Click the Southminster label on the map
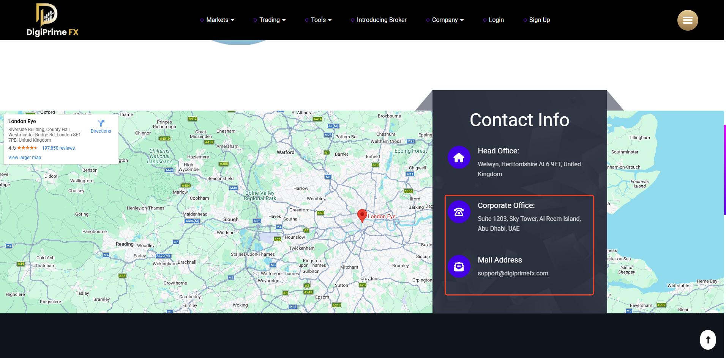Viewport: 726px width, 358px height. pyautogui.click(x=625, y=152)
